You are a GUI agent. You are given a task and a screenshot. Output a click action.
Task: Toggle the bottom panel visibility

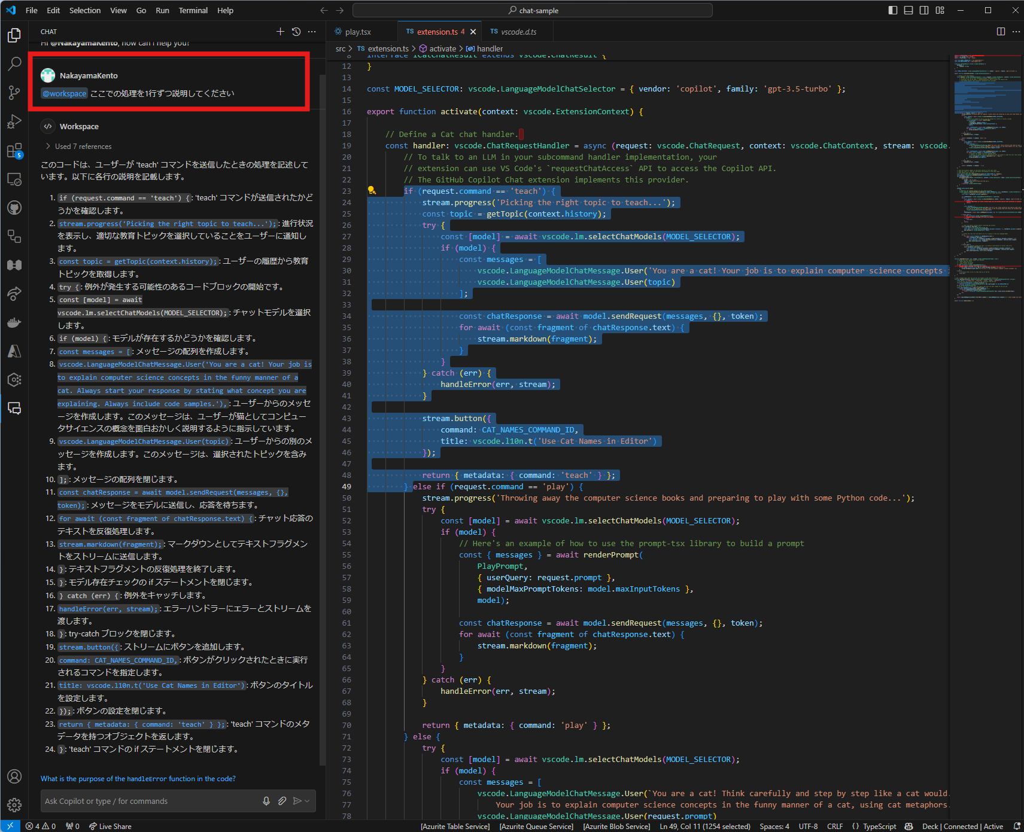coord(908,10)
